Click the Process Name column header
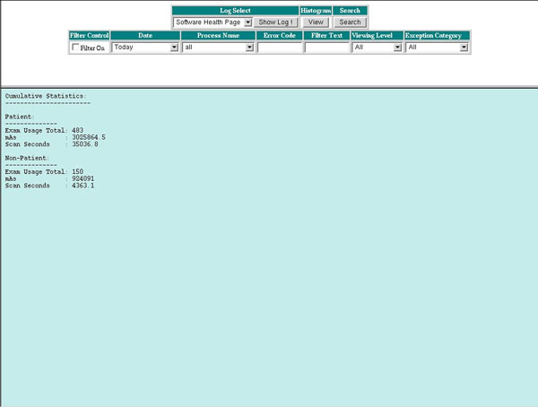The image size is (538, 407). click(x=218, y=36)
